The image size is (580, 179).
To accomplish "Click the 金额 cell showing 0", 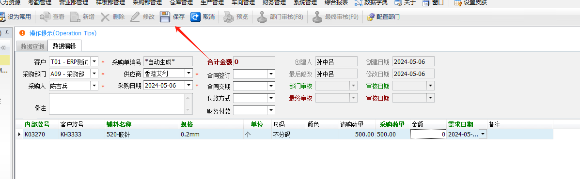I will click(428, 134).
